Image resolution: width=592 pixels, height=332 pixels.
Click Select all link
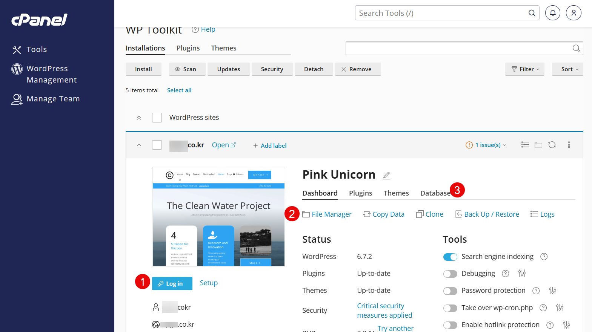(179, 90)
